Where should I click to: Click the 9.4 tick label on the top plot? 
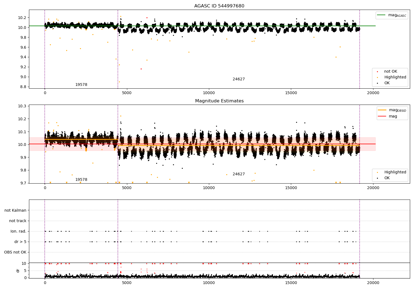(23, 57)
